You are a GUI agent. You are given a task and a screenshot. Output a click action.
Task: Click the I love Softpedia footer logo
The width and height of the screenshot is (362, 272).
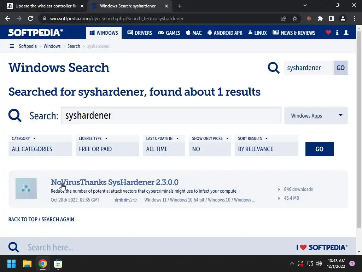coord(322,247)
